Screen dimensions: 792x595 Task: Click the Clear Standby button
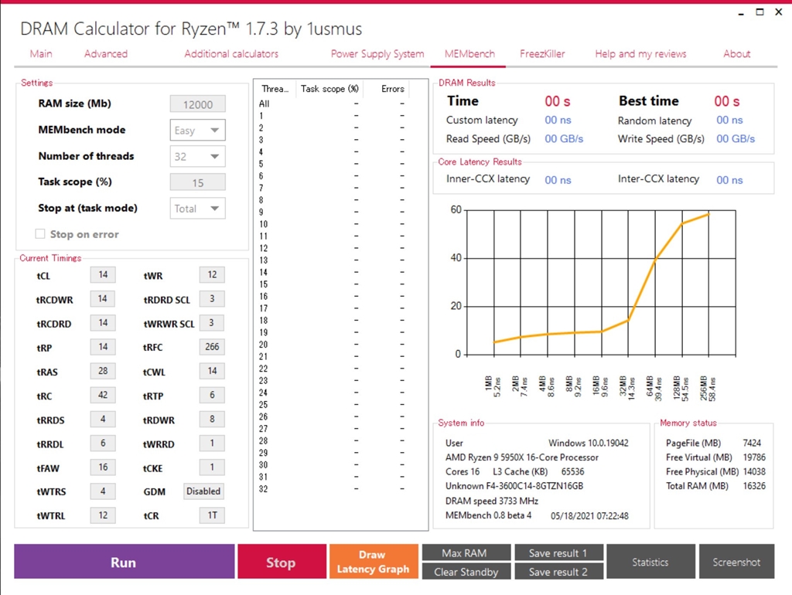(466, 572)
